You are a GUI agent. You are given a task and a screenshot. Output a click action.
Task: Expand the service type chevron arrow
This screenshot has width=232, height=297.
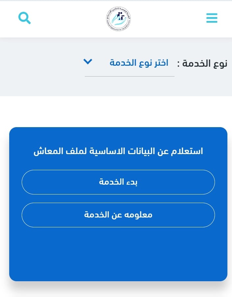point(88,61)
